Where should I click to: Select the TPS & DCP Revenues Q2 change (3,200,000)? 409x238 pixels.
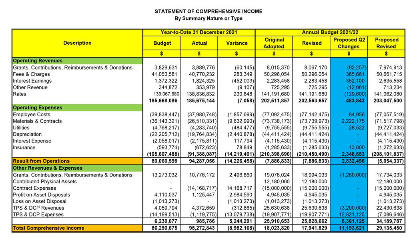[353, 208]
